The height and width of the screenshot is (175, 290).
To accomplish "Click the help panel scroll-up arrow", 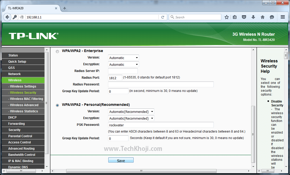I will (286, 50).
